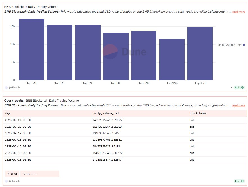Click value 13289397763.335331

(107, 140)
